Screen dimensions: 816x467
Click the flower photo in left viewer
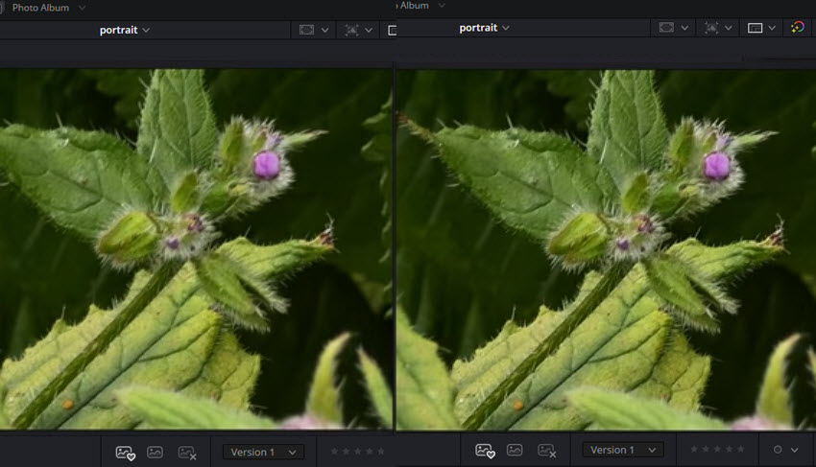[196, 249]
